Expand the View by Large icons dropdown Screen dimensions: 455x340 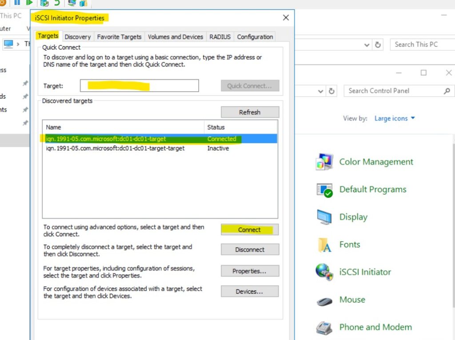[395, 118]
